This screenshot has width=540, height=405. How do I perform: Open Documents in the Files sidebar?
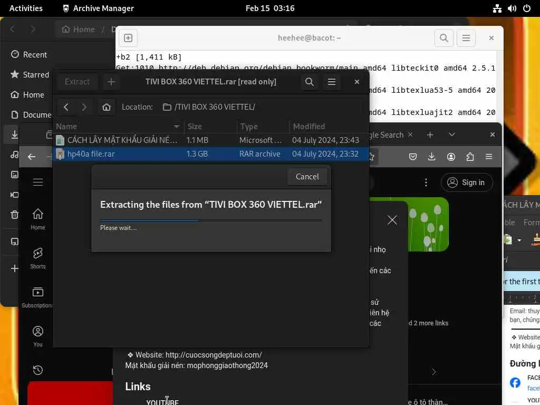coord(30,114)
